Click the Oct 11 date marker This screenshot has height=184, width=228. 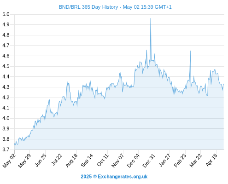pyautogui.click(x=103, y=160)
